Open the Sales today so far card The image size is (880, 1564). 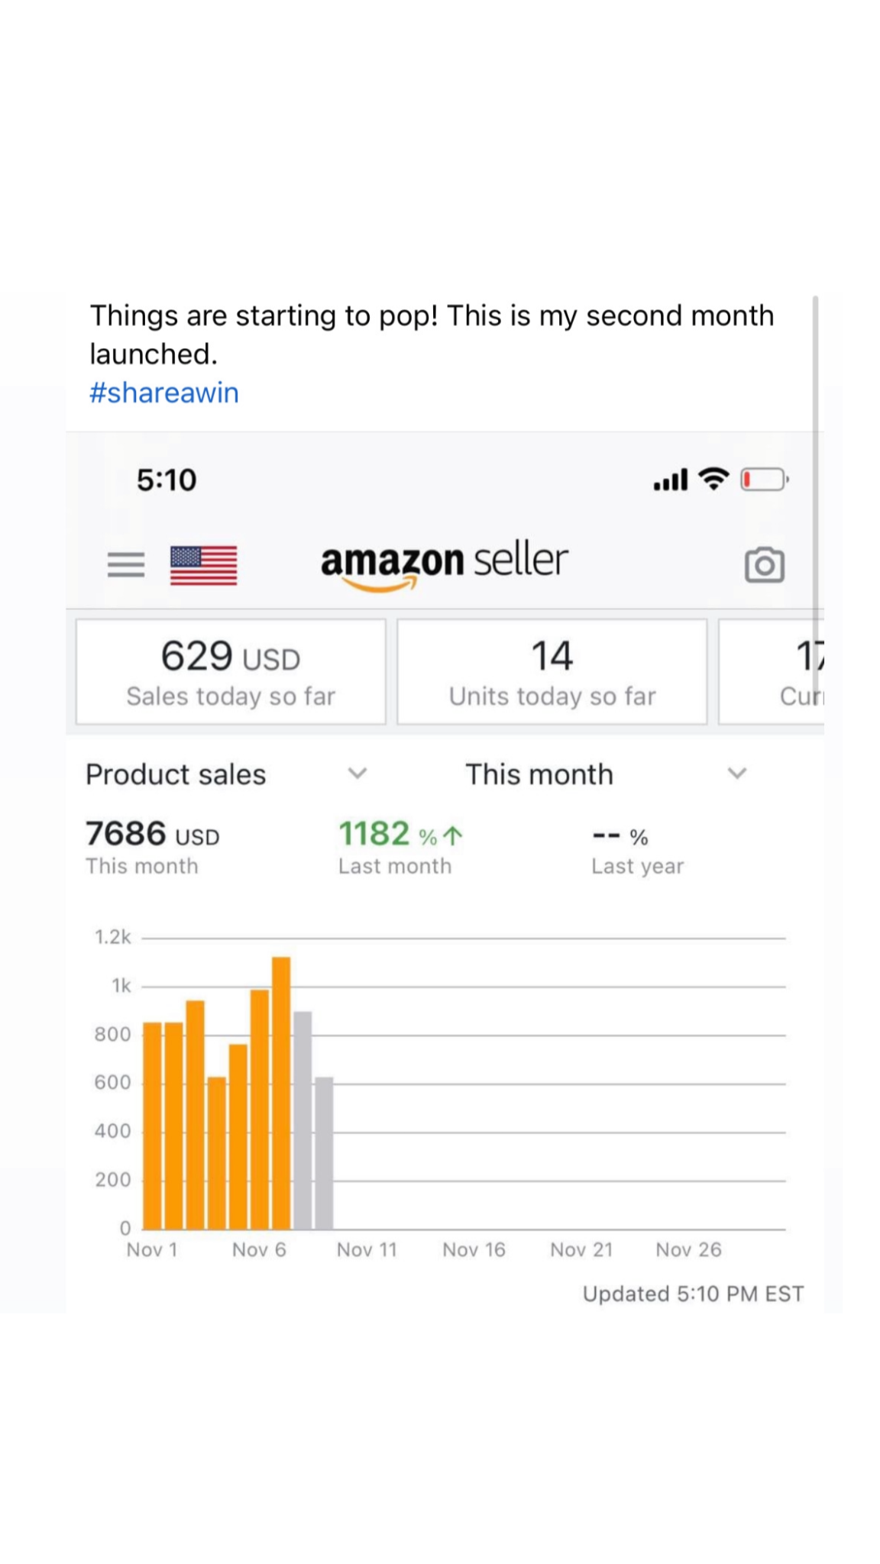[x=231, y=671]
